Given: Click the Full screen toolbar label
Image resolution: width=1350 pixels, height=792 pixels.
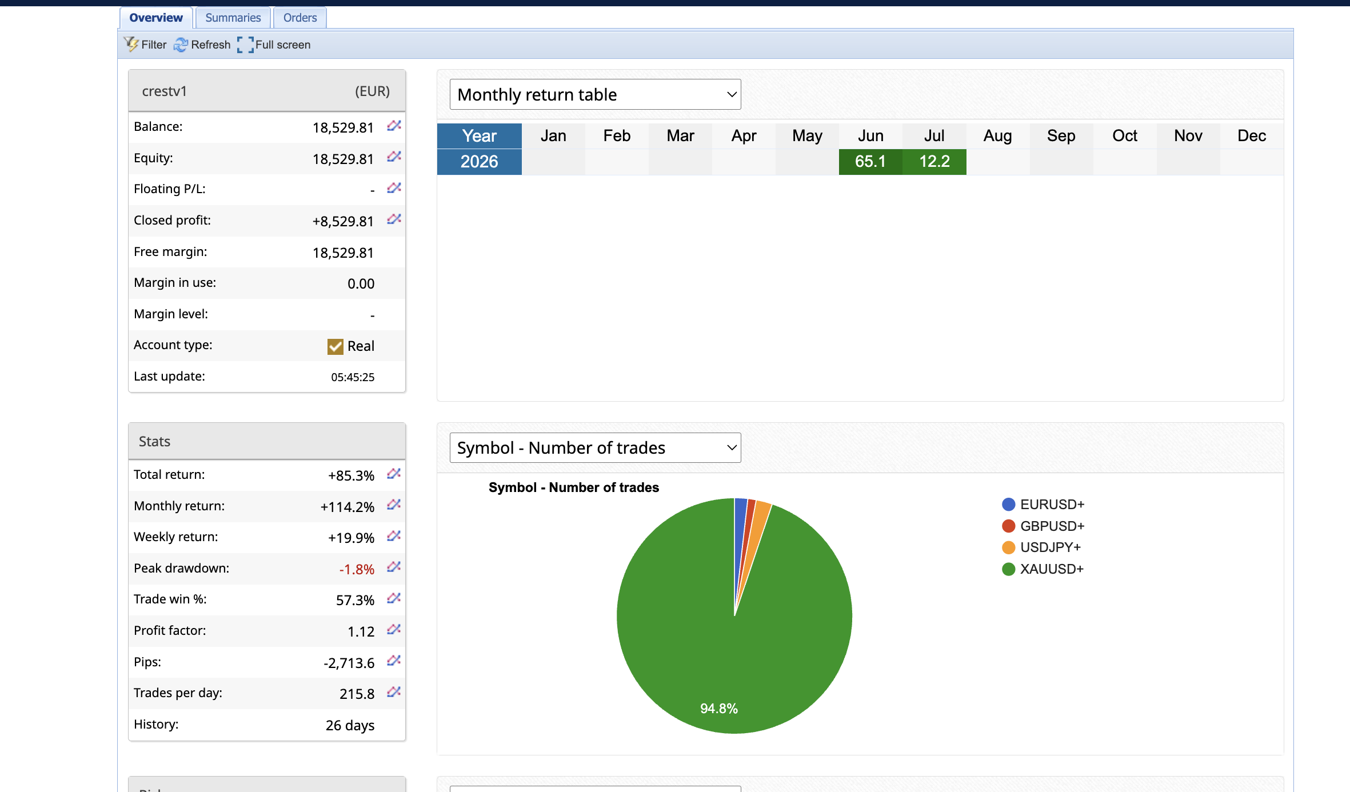Looking at the screenshot, I should [283, 45].
